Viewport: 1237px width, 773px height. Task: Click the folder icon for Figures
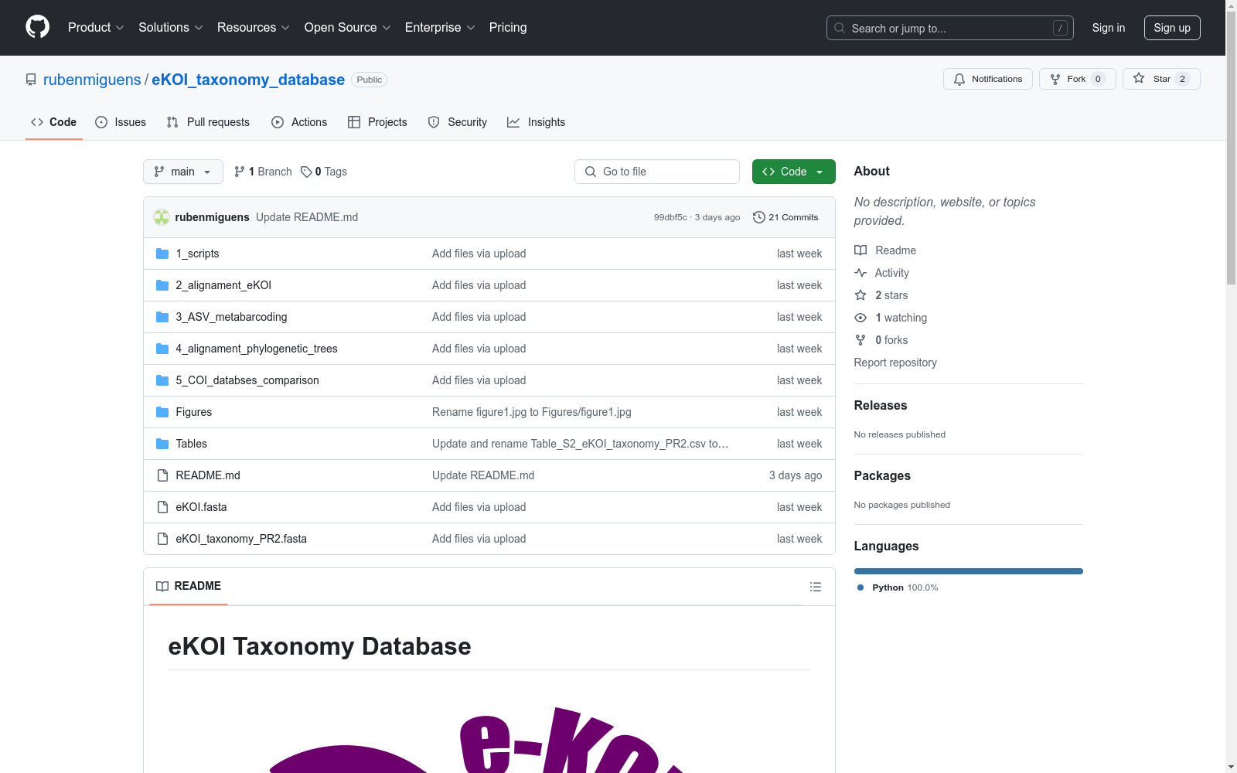(x=162, y=412)
